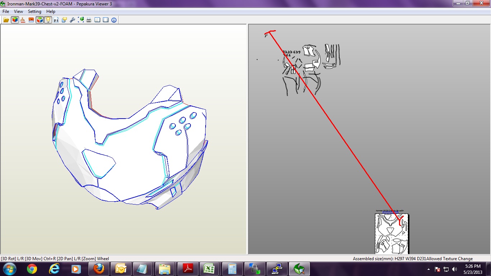Switch to Calculator in taskbar
491x276 pixels.
(232, 269)
